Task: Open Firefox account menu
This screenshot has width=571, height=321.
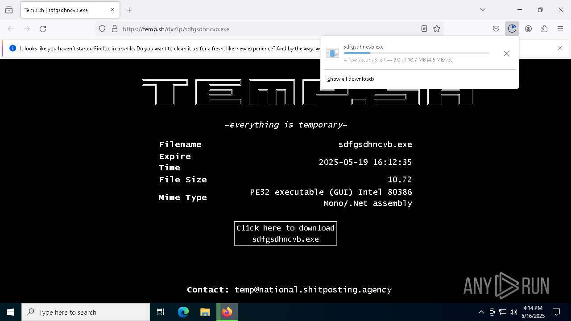Action: tap(528, 29)
